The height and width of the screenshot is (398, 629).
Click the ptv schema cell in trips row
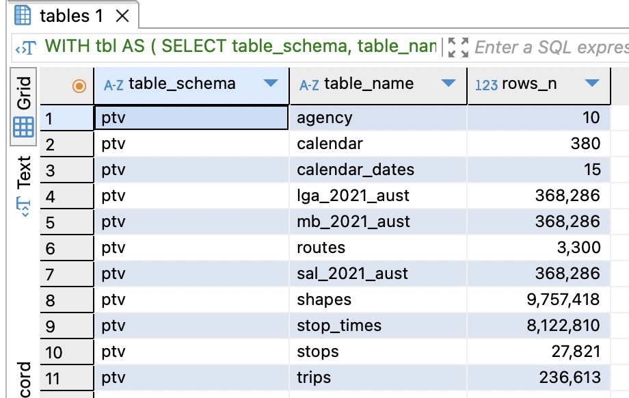pyautogui.click(x=191, y=378)
